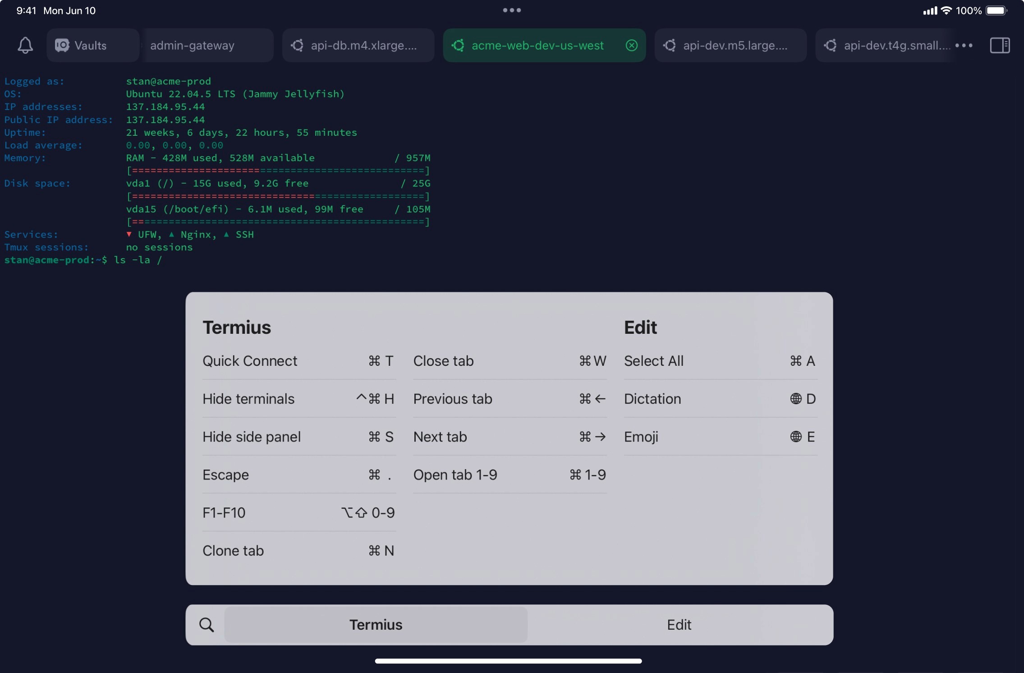Click the globe icon beside Emoji

[x=796, y=437]
